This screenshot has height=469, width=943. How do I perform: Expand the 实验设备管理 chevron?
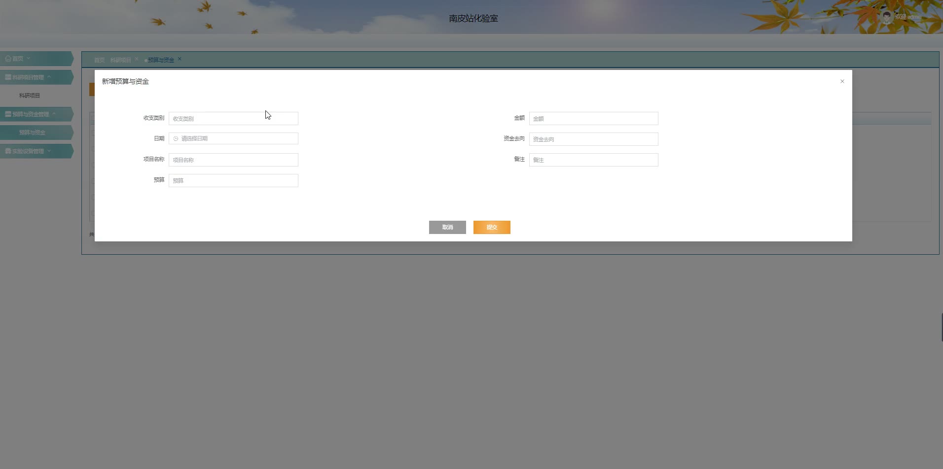(49, 151)
